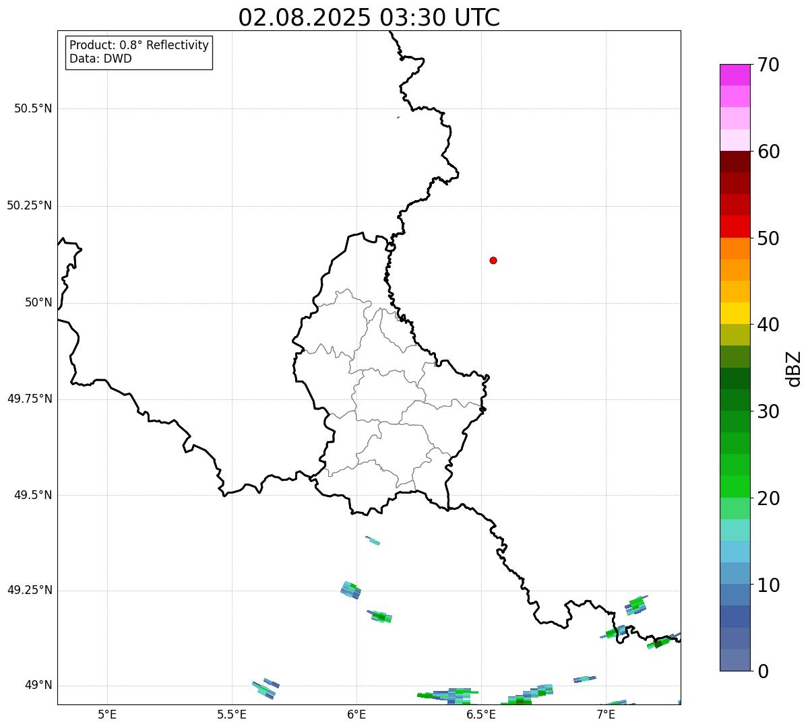Image resolution: width=810 pixels, height=728 pixels.
Task: Click the colorbar tick value 70
Action: [x=768, y=65]
